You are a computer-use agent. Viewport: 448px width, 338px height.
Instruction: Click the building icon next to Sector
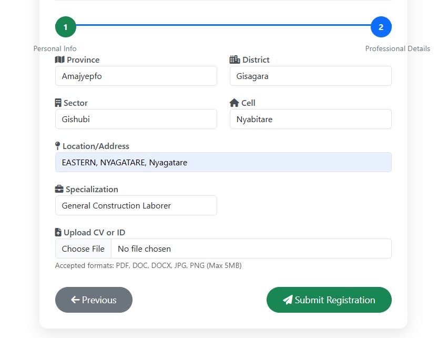(58, 103)
